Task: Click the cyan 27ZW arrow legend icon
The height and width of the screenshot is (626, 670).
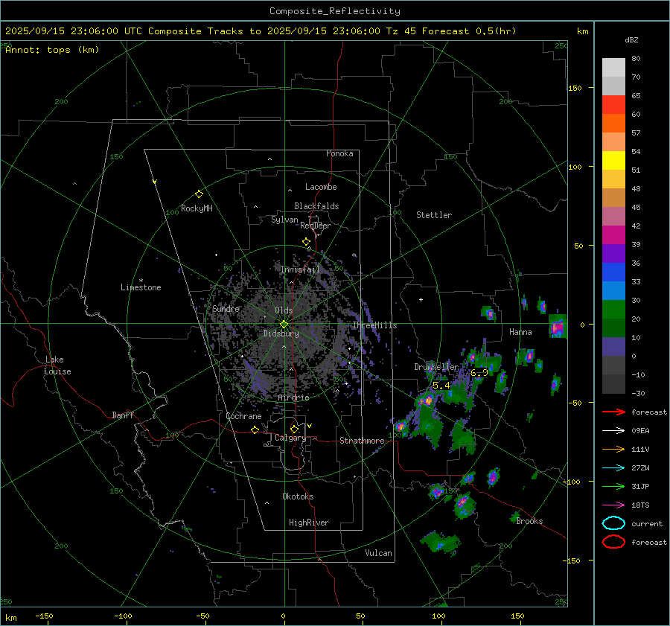Action: [x=613, y=468]
